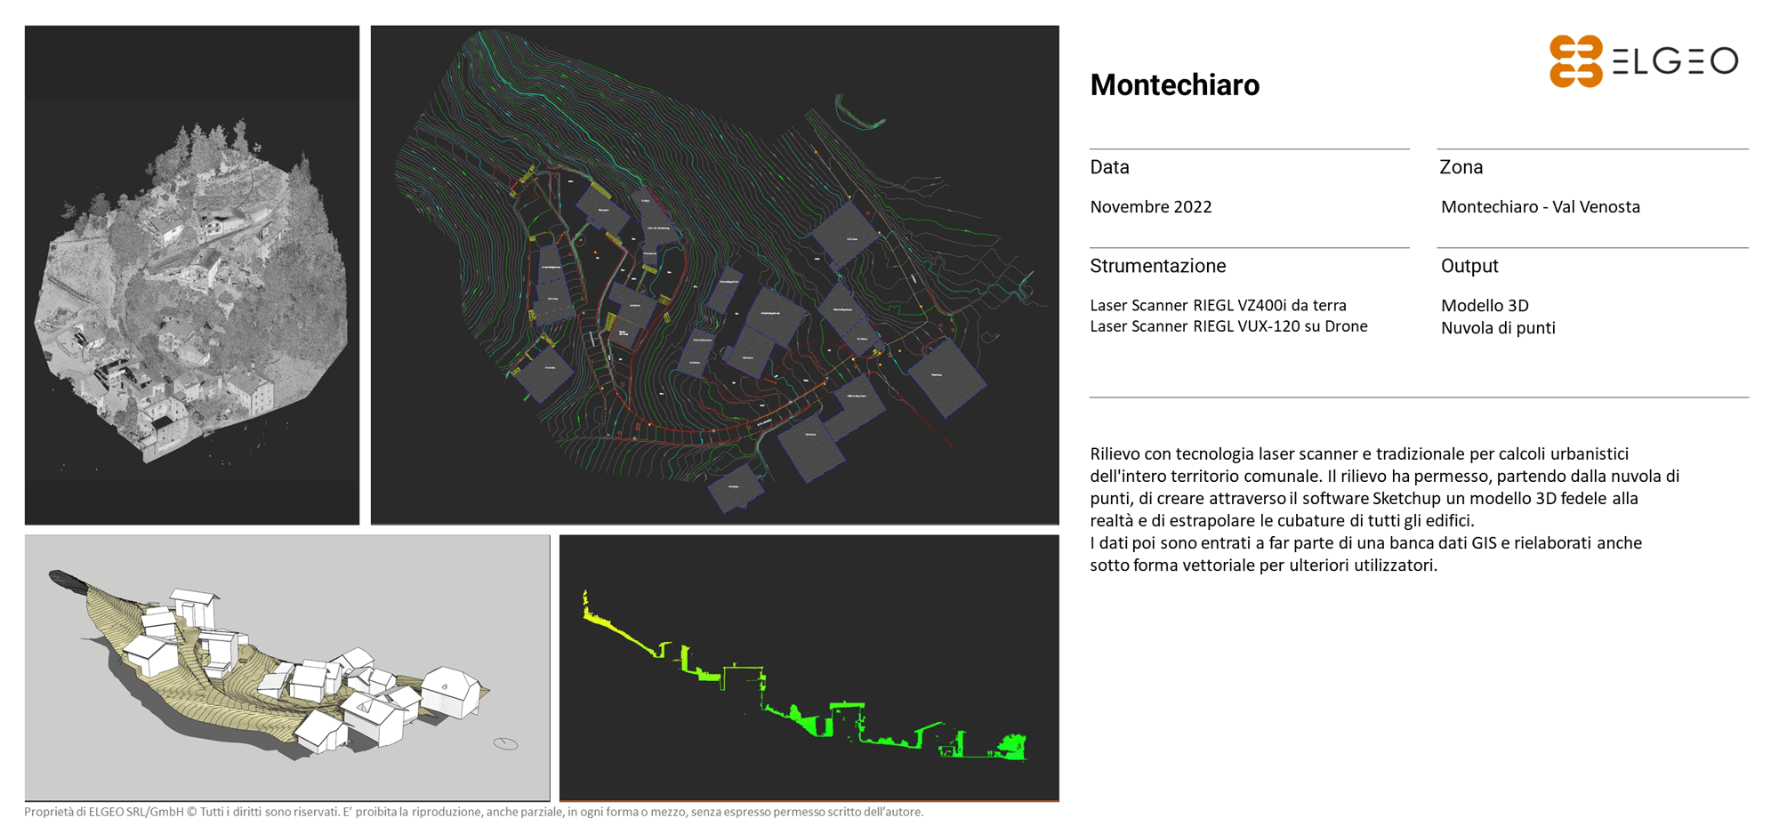Screen dimensions: 1779x826
Task: Click the Novembre 2022 date text
Action: coord(1150,207)
